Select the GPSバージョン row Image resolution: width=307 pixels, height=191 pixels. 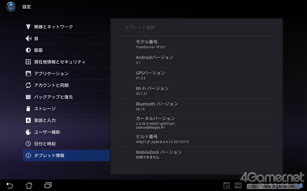pyautogui.click(x=196, y=75)
